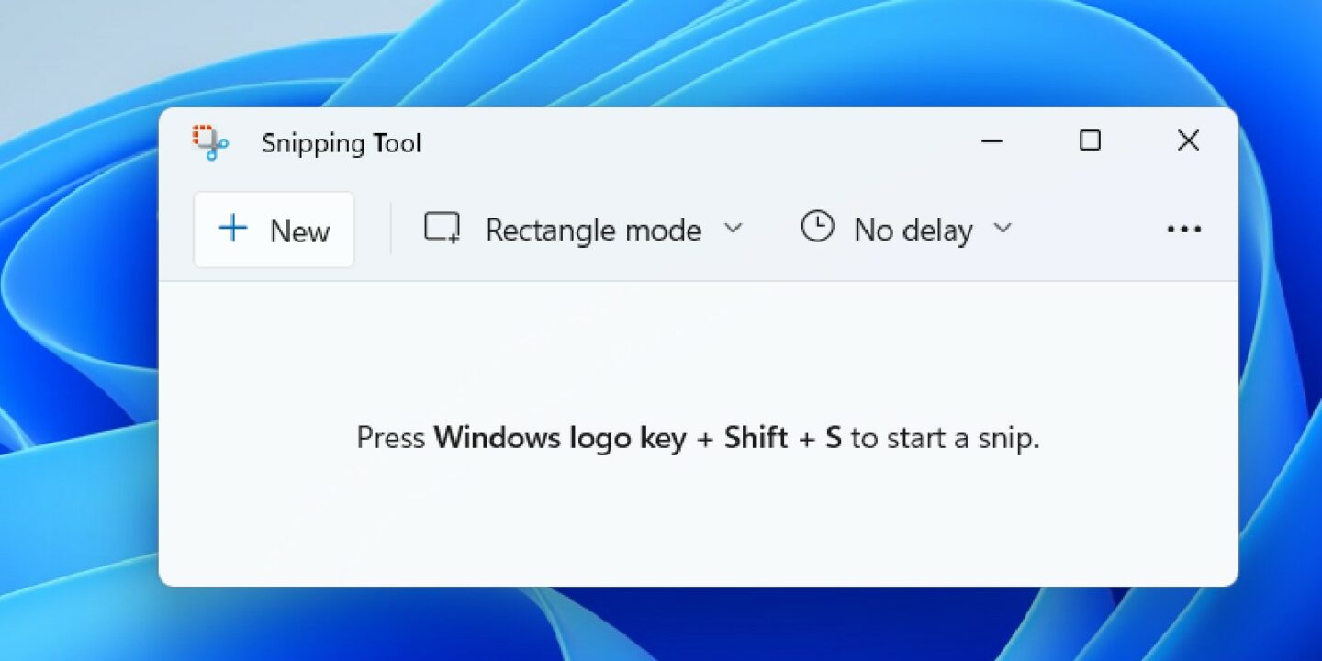
Task: Open the No delay timer dropdown label
Action: point(913,230)
